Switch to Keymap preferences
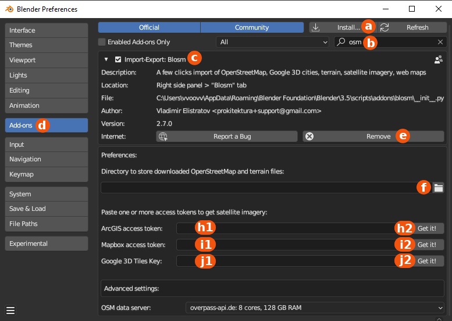This screenshot has width=452, height=321. point(47,174)
